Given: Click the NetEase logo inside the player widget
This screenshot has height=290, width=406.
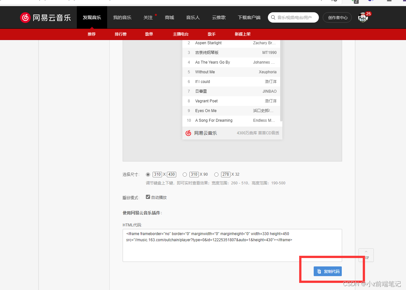Looking at the screenshot, I should click(188, 133).
